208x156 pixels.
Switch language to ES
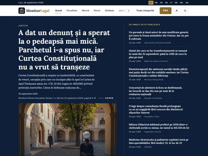coord(166,3)
